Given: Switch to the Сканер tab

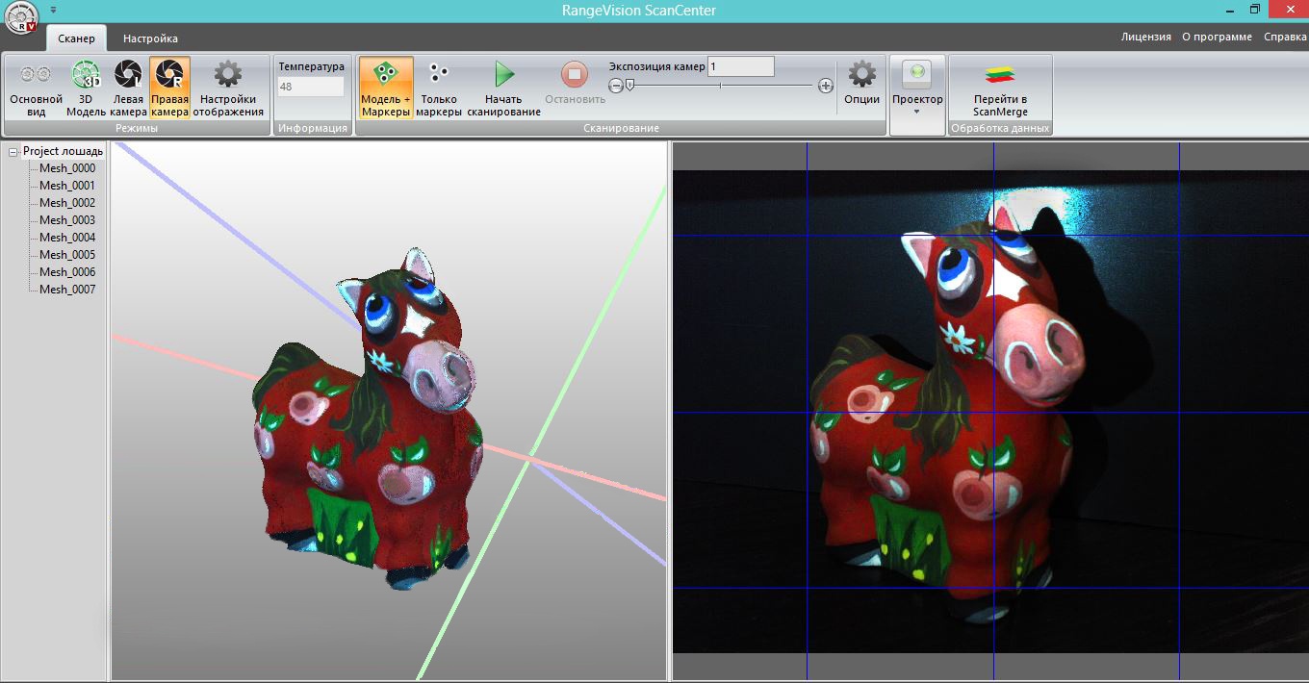Looking at the screenshot, I should (x=76, y=38).
